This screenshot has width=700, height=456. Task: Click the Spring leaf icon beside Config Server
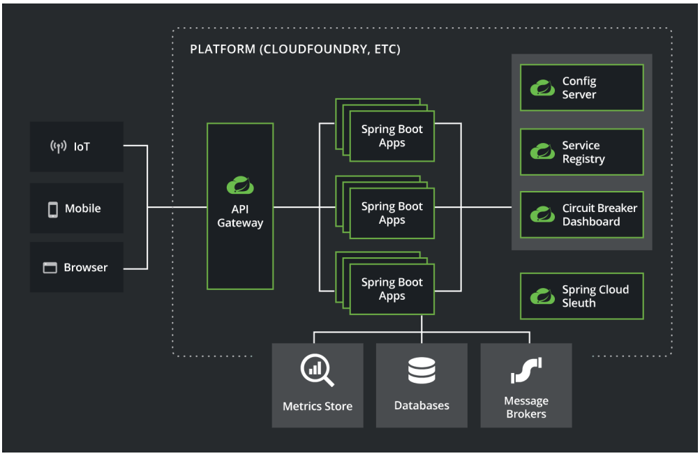(542, 88)
